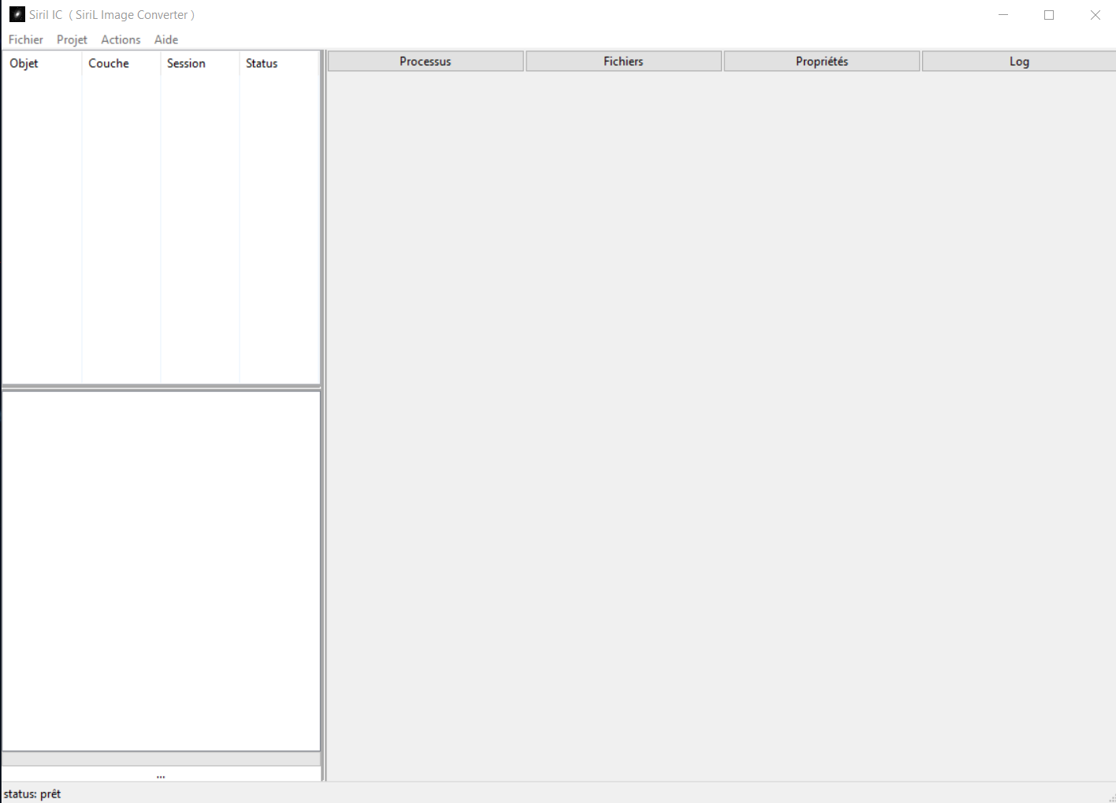Click the three-dots handle below left panel
This screenshot has width=1116, height=803.
pyautogui.click(x=161, y=777)
